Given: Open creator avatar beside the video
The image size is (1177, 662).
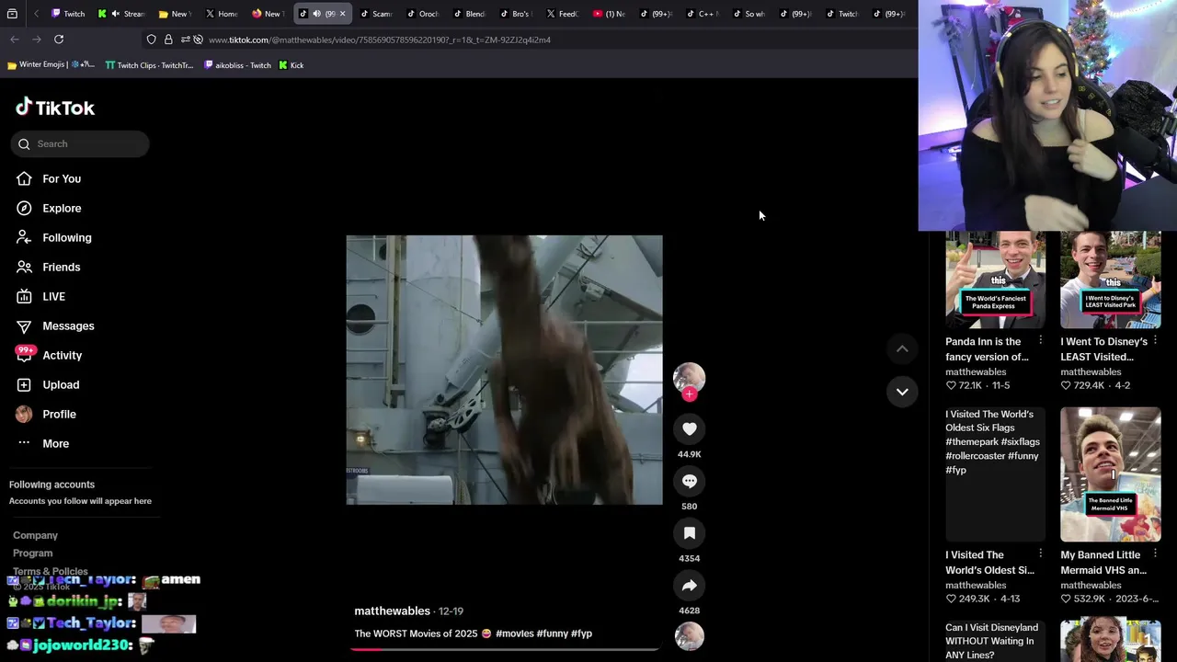Looking at the screenshot, I should click(x=689, y=377).
